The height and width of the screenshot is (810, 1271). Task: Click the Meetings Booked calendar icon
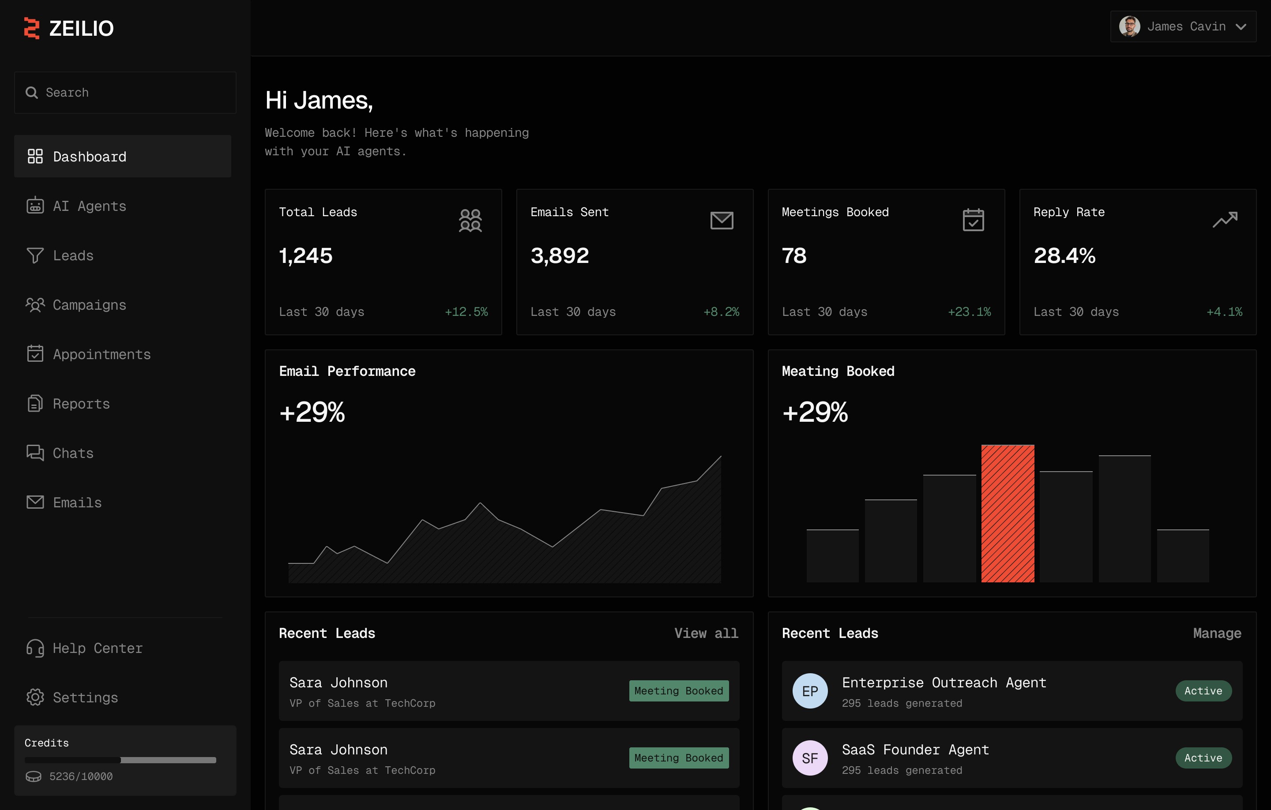click(x=973, y=220)
